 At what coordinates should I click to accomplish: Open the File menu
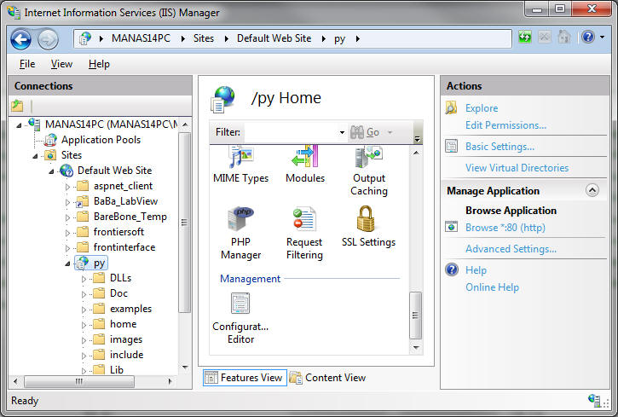click(27, 64)
